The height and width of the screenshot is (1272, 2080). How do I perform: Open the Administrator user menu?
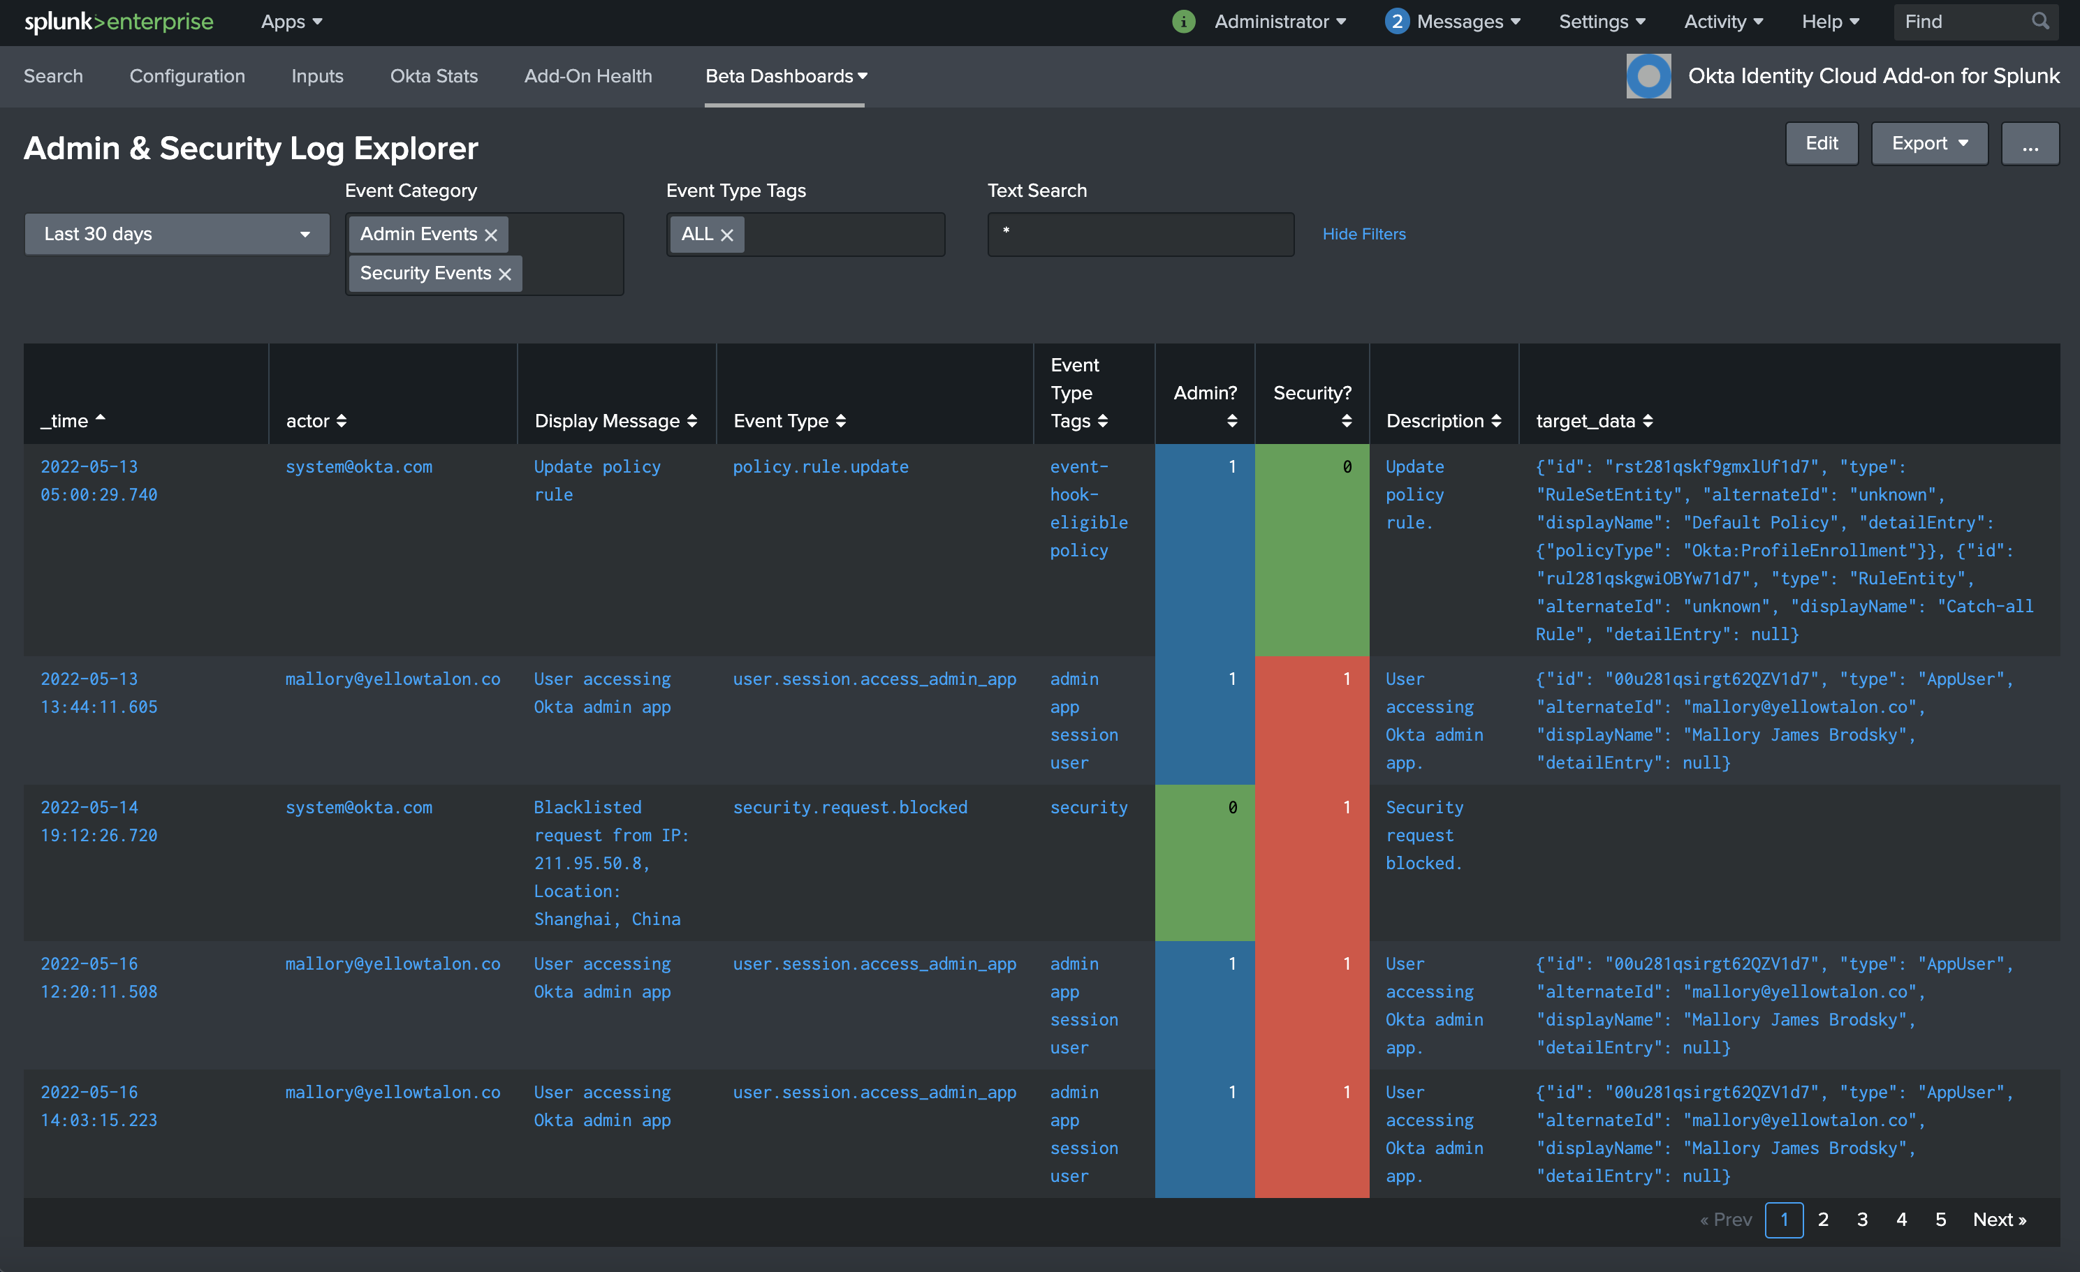[1280, 22]
